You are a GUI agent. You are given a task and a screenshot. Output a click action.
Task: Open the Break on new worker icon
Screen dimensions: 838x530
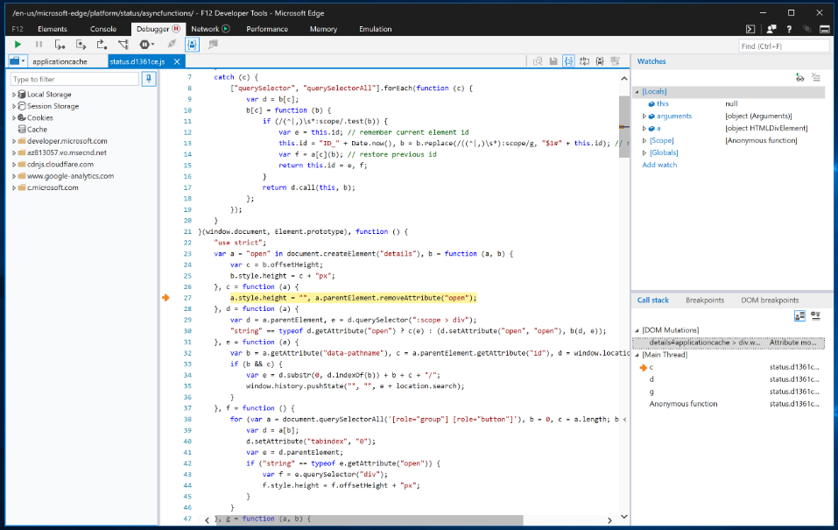(123, 46)
